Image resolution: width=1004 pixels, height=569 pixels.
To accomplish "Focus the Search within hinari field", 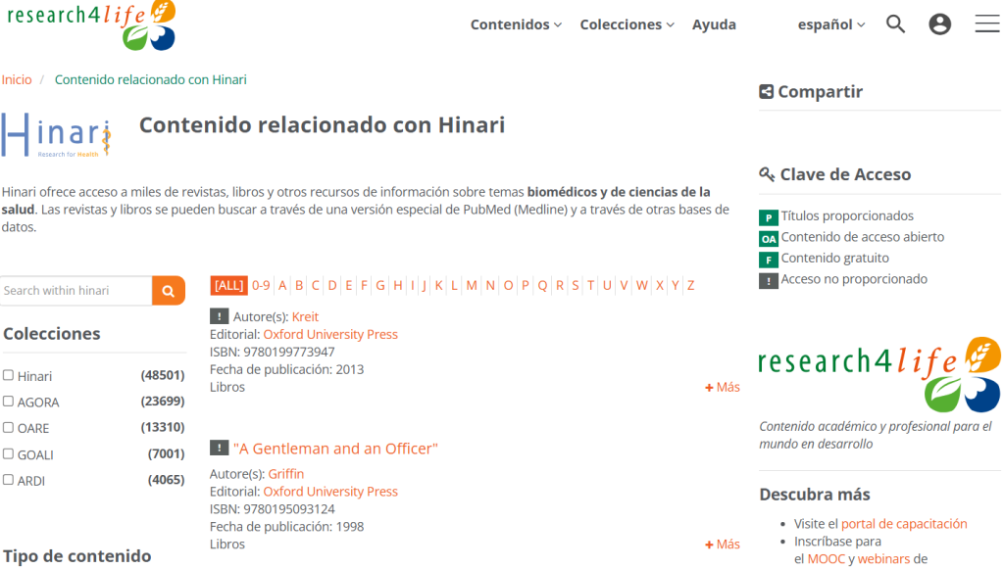I will [76, 291].
